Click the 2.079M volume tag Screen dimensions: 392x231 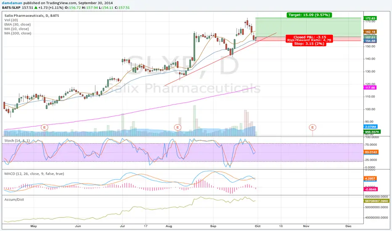(371, 127)
